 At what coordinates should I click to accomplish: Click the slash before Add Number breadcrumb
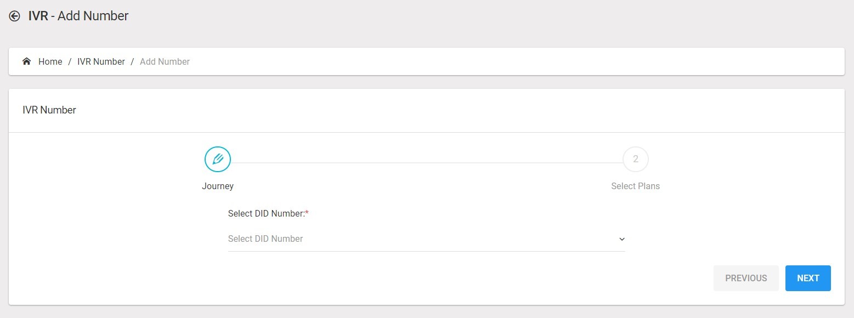click(x=132, y=62)
